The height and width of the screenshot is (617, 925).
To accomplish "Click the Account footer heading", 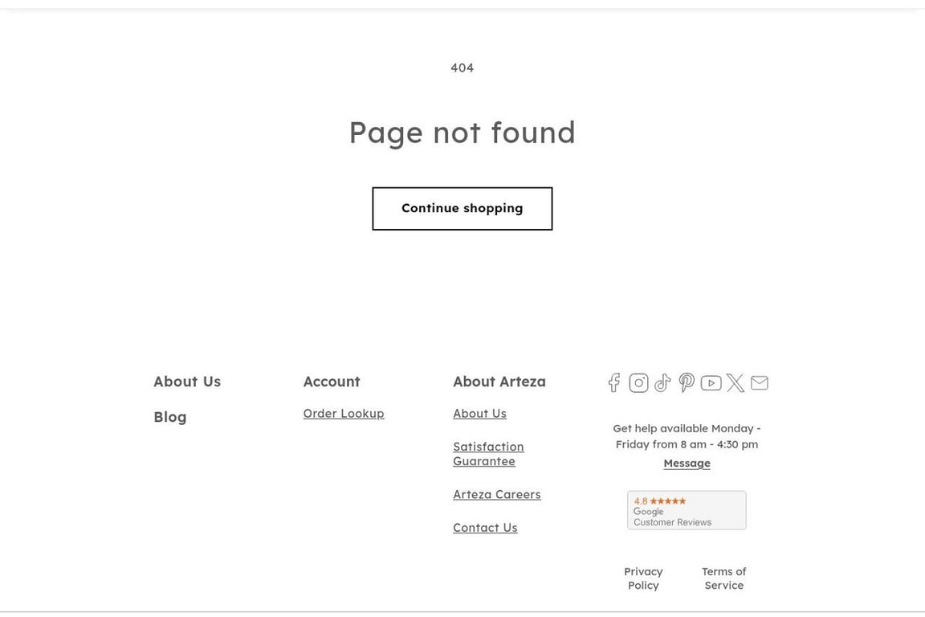I will (332, 382).
